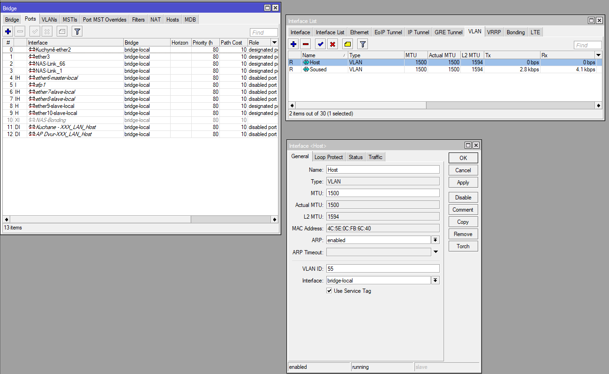Click yellow comment icon in Interface List toolbar
Image resolution: width=609 pixels, height=374 pixels.
347,44
